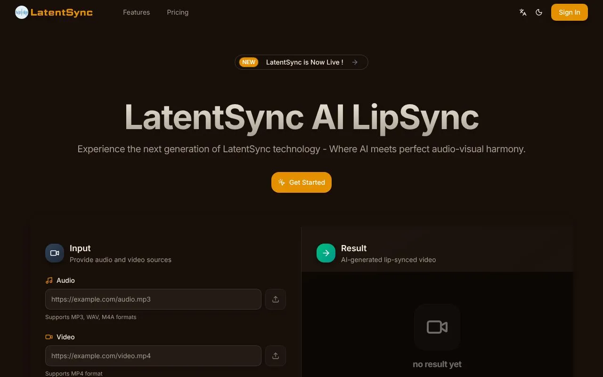
Task: Click the "Supports MP3, WAV, M4A formats" text
Action: click(x=91, y=317)
